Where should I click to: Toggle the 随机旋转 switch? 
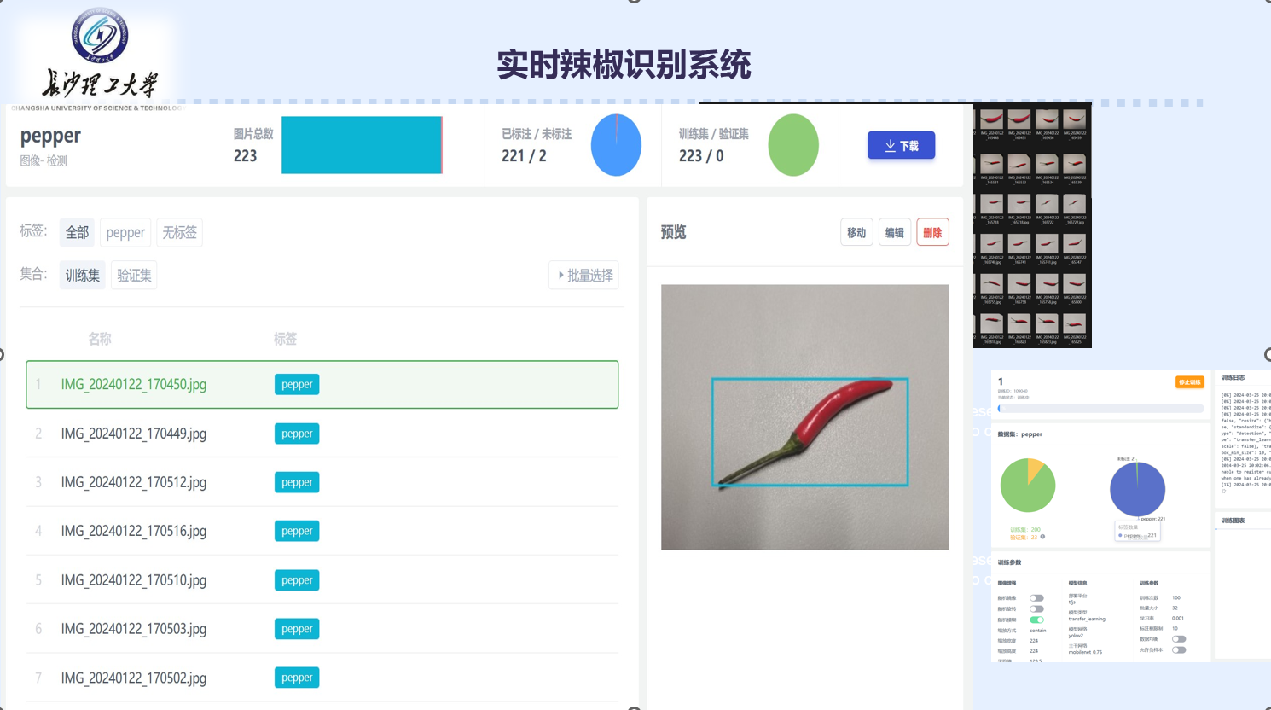(1036, 608)
